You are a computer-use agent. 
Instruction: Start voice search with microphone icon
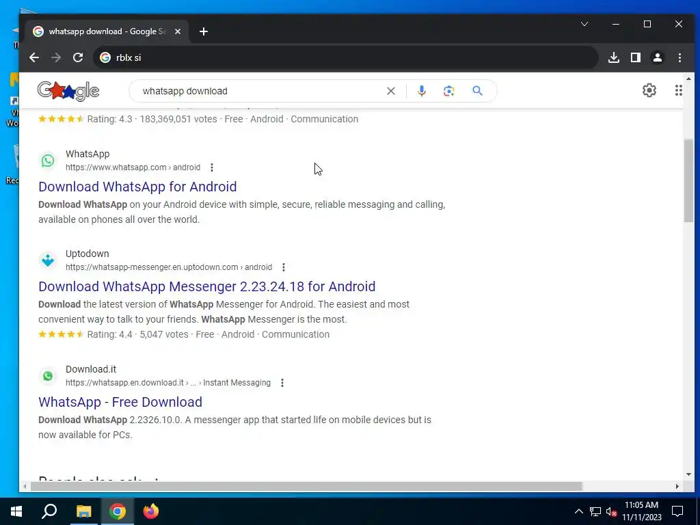click(x=421, y=91)
